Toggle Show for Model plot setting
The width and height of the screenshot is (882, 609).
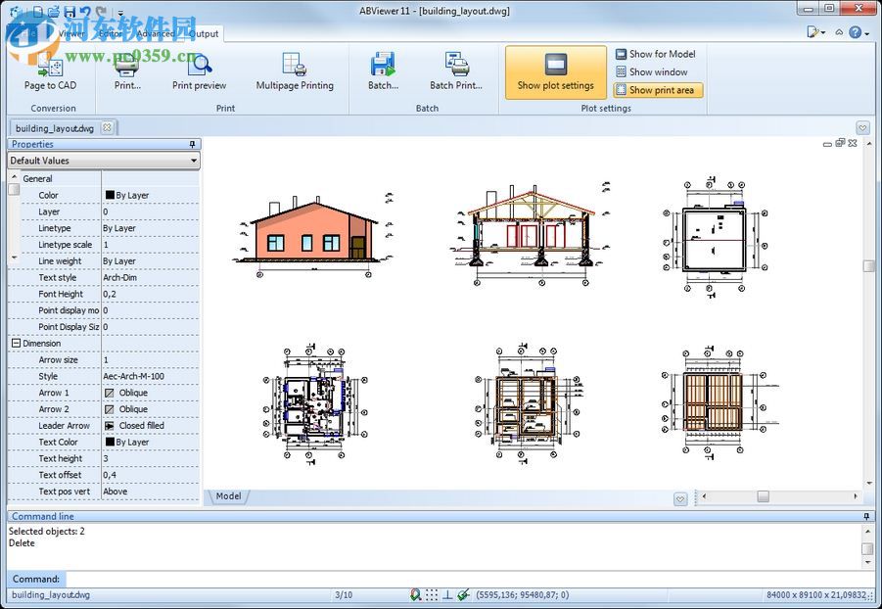[654, 54]
